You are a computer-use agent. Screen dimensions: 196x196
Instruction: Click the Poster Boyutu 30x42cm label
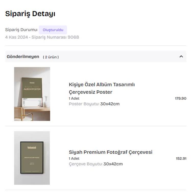(94, 104)
